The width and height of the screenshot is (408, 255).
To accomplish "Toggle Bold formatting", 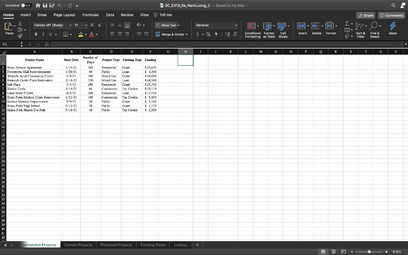I will (x=36, y=34).
